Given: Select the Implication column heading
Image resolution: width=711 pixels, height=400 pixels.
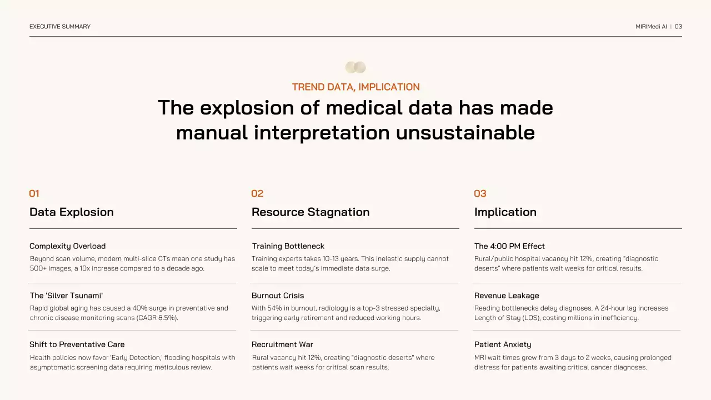Looking at the screenshot, I should 505,212.
